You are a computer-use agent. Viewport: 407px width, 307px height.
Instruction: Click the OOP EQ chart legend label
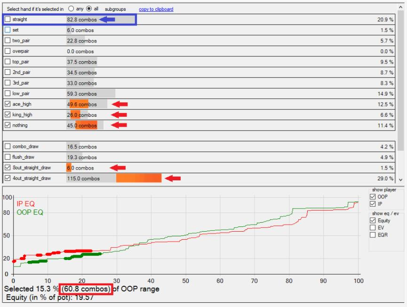(x=30, y=212)
